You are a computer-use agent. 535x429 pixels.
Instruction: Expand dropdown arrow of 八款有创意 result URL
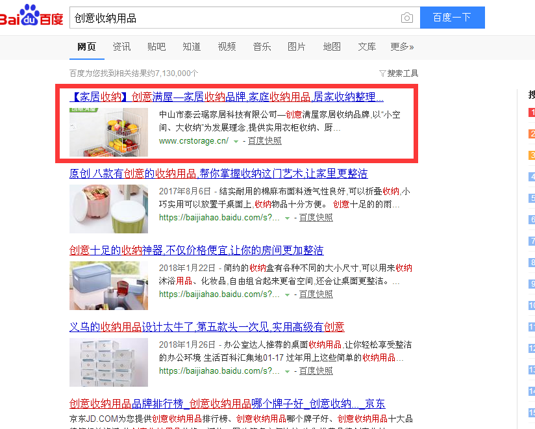point(287,218)
